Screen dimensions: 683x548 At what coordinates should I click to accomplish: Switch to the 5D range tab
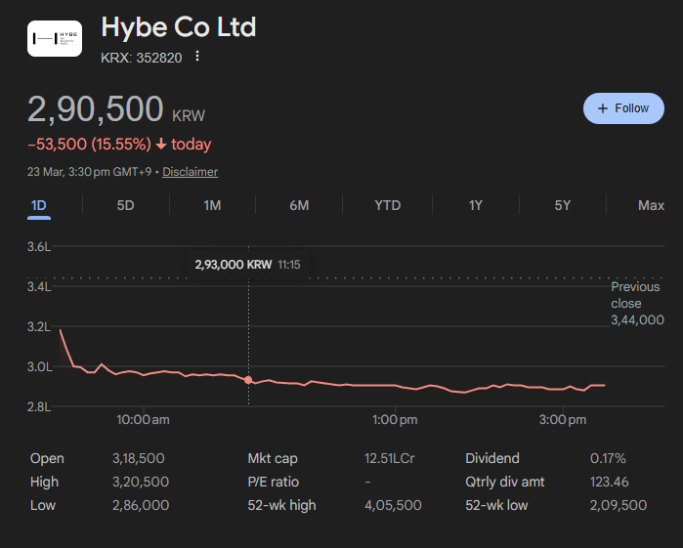[x=125, y=205]
